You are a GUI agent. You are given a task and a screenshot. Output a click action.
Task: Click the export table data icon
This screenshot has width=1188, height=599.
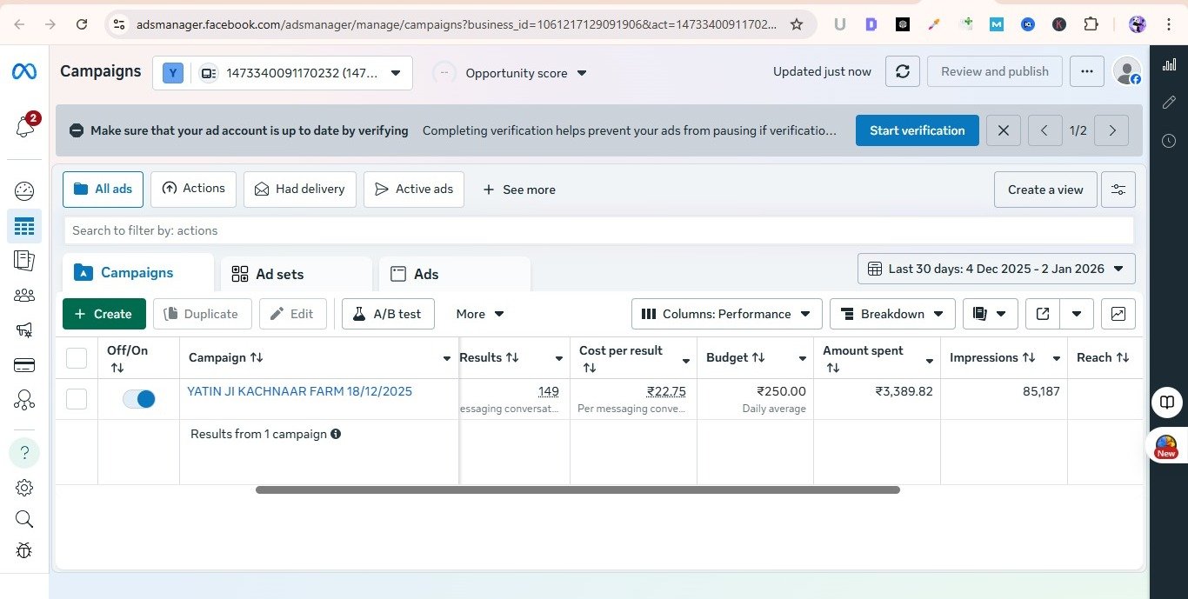coord(1042,314)
